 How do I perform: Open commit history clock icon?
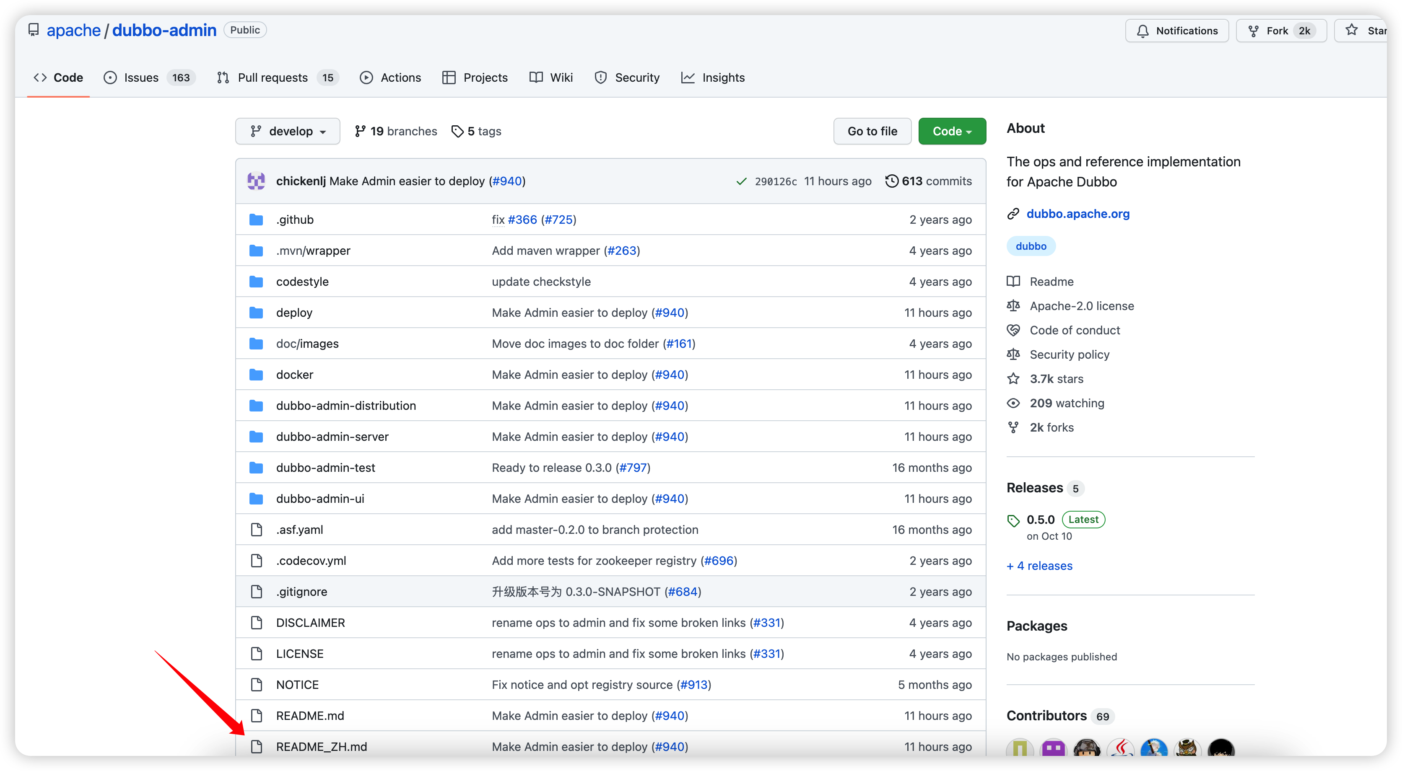[x=891, y=181]
